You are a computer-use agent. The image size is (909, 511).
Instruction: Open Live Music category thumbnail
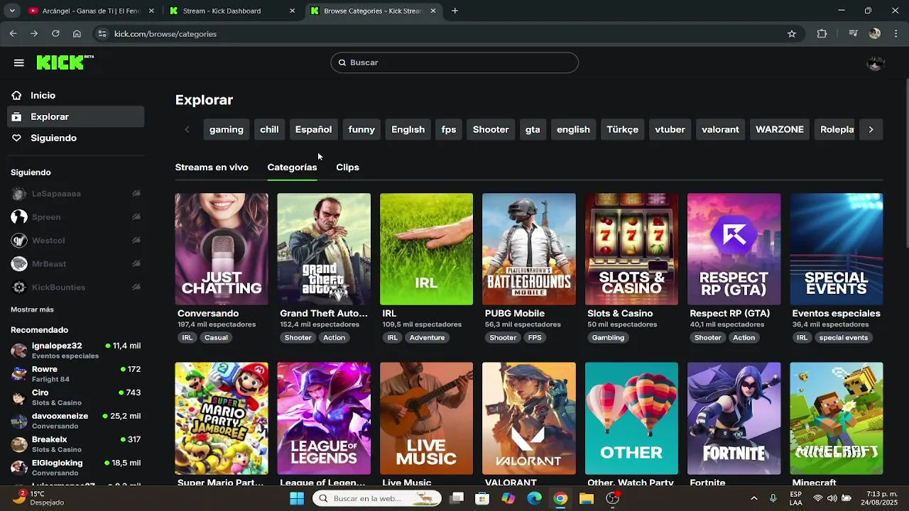[426, 418]
